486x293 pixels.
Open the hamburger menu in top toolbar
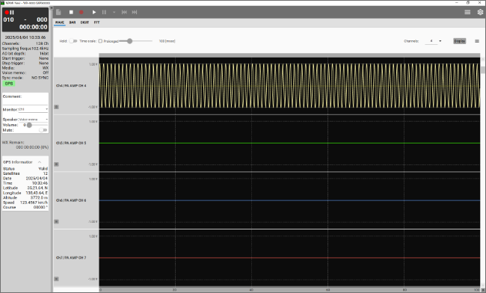467,12
